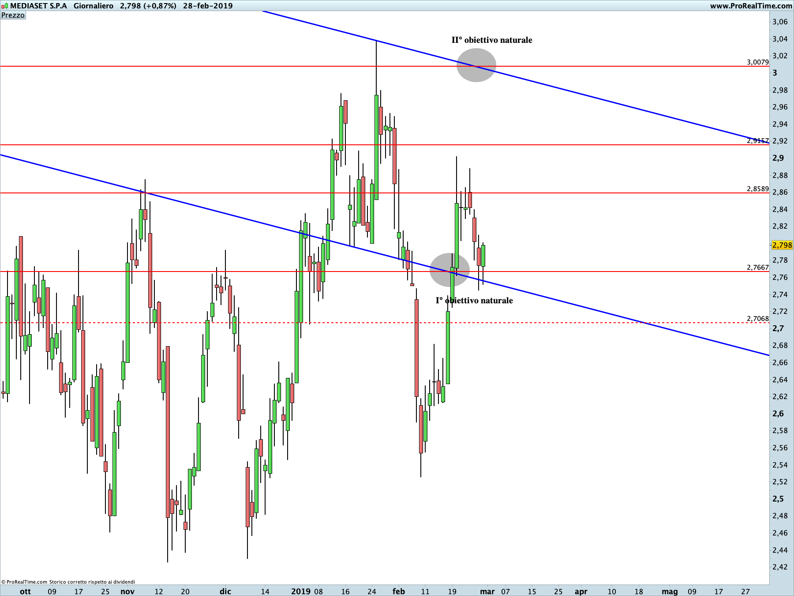Select the 2,7068 dashed level label

757,318
